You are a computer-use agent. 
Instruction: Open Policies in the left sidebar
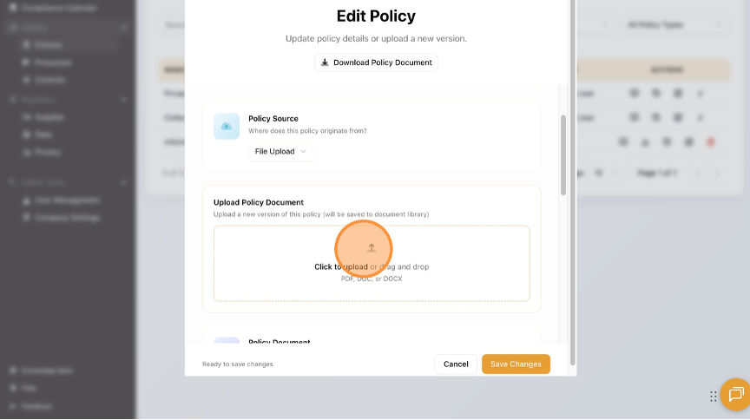pos(49,44)
